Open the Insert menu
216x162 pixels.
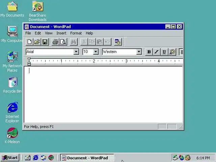pyautogui.click(x=61, y=33)
